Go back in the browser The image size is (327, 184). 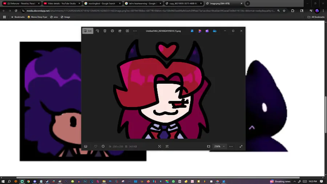click(4, 11)
